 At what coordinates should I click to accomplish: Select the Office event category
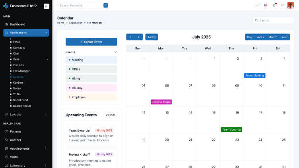click(91, 69)
